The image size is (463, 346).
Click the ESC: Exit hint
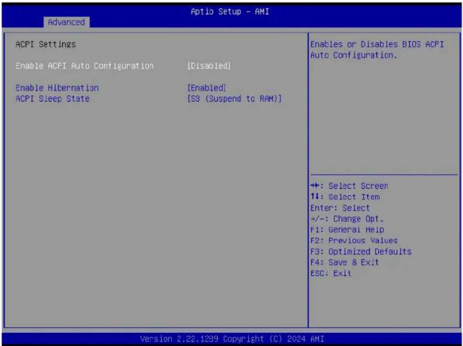(x=331, y=273)
